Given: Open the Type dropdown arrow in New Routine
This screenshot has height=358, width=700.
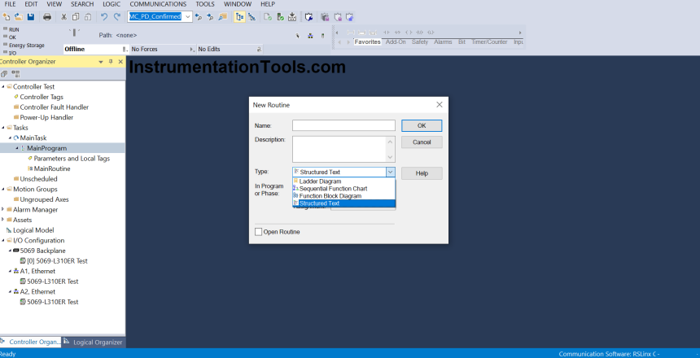Looking at the screenshot, I should tap(390, 172).
